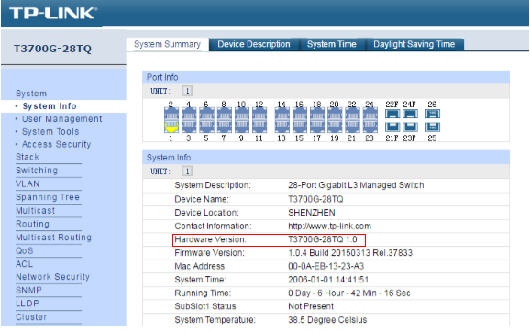Image resolution: width=530 pixels, height=332 pixels.
Task: Select the port 26 icon
Action: (x=432, y=115)
